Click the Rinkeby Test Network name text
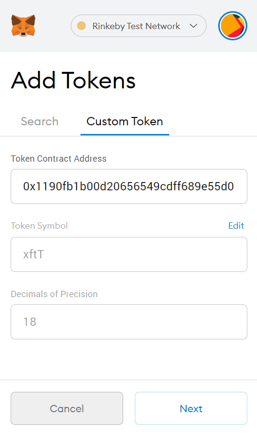 click(136, 26)
